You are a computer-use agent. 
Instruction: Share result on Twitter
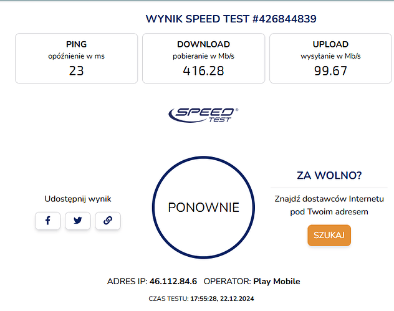pyautogui.click(x=78, y=221)
